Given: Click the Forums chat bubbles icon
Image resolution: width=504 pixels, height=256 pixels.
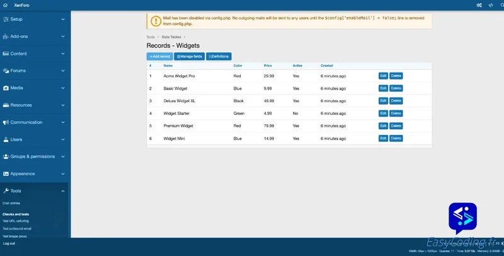Looking at the screenshot, I should point(6,71).
